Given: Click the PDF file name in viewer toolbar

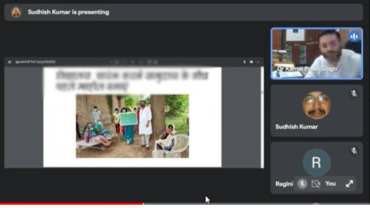Looking at the screenshot, I should click(x=36, y=62).
